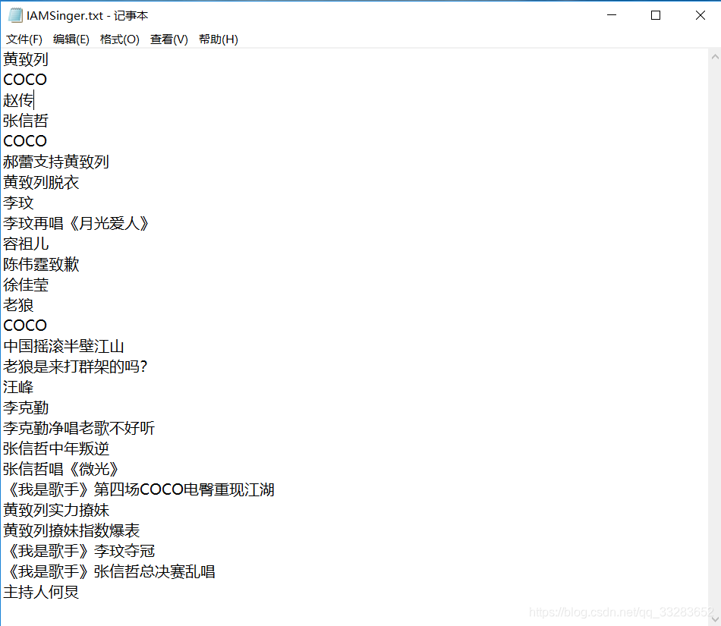Maximize the Notepad window

656,15
